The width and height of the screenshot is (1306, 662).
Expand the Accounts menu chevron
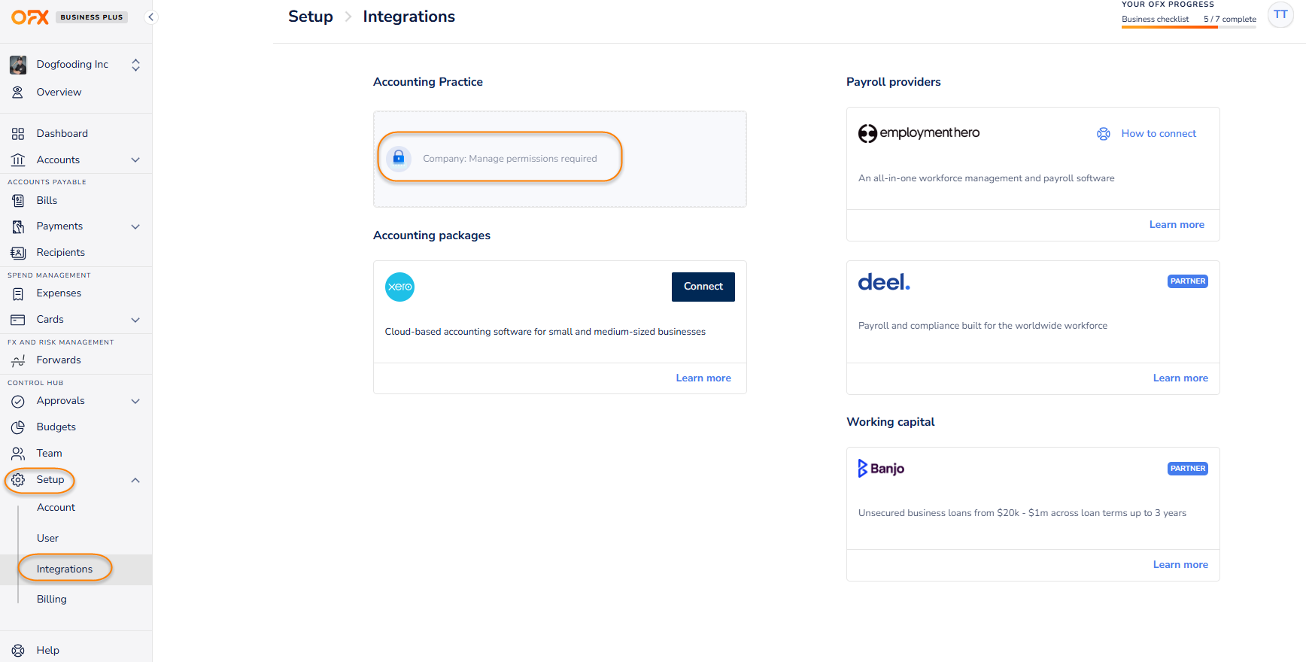135,159
